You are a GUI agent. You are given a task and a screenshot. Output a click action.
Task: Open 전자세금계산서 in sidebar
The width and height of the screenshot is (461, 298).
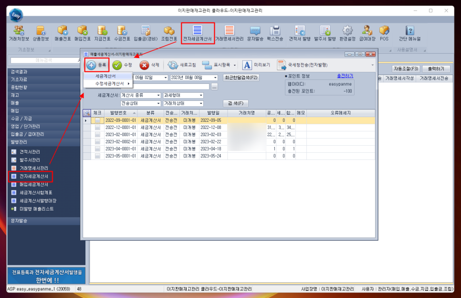(x=33, y=176)
